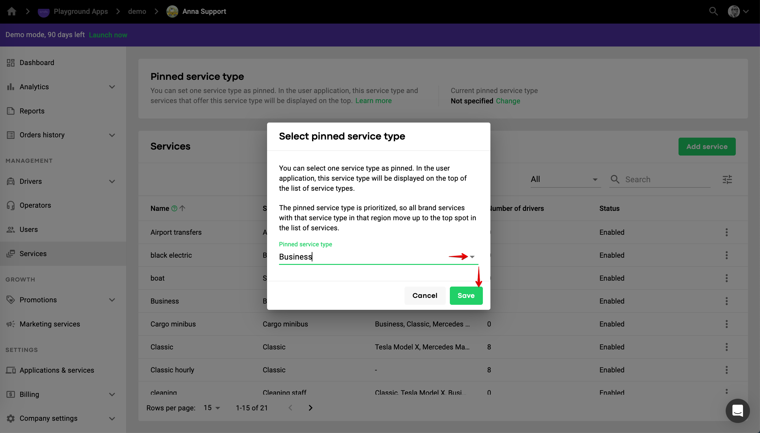Select Operators in the sidebar

coord(35,205)
